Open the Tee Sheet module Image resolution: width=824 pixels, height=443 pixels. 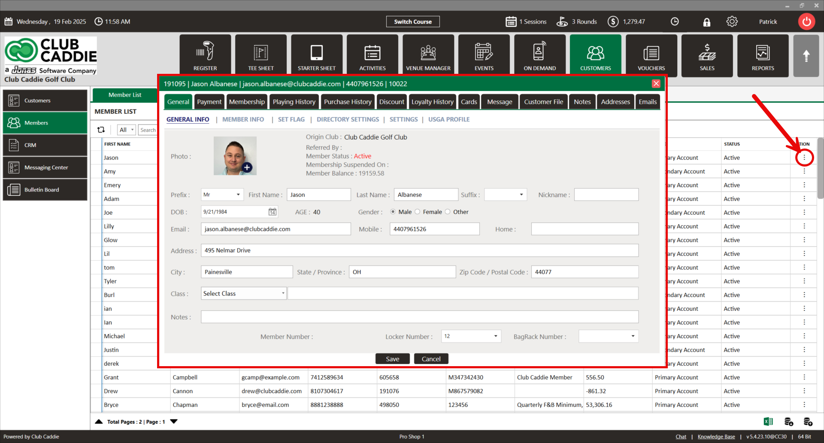(261, 56)
